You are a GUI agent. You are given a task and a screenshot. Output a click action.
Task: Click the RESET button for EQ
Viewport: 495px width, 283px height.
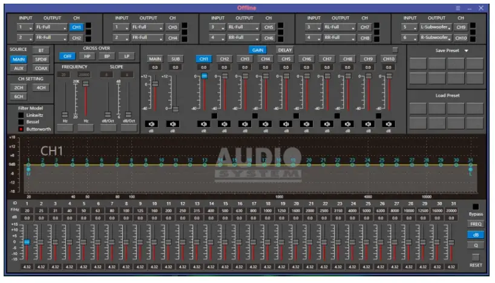click(476, 257)
